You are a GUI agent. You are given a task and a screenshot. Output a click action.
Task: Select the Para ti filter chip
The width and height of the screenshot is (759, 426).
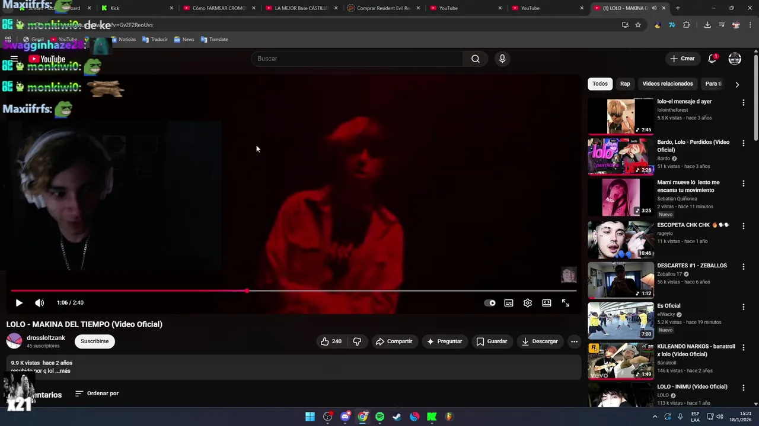coord(713,84)
